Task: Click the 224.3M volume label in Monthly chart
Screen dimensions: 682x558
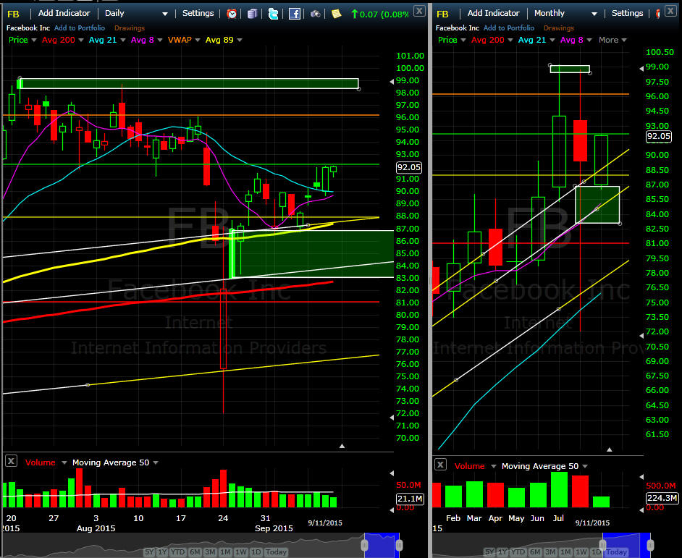Action: click(x=662, y=498)
